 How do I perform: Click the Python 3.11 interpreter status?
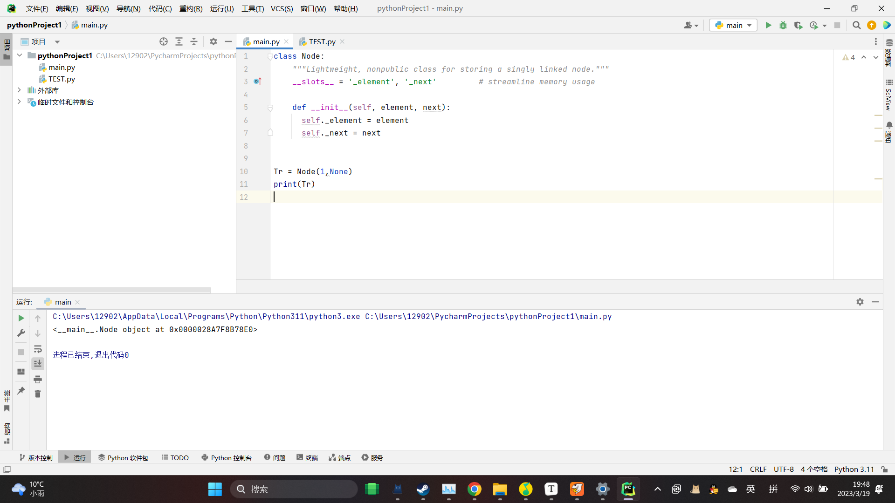(854, 469)
